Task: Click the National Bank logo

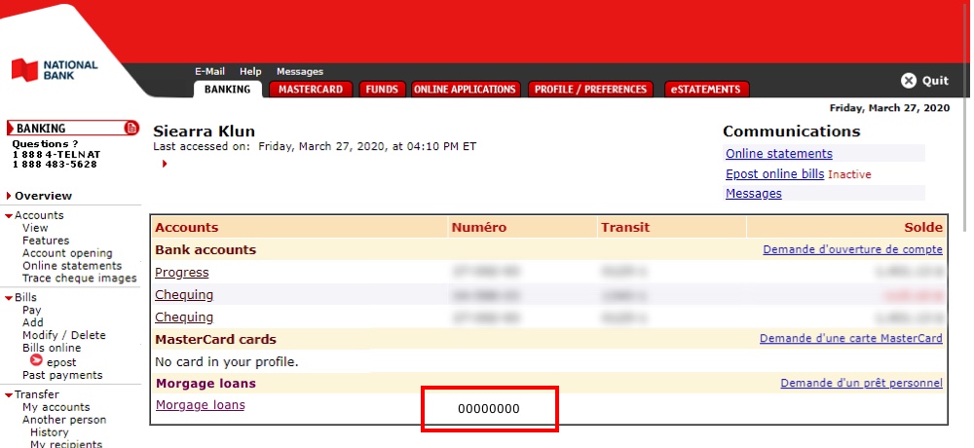Action: [54, 69]
